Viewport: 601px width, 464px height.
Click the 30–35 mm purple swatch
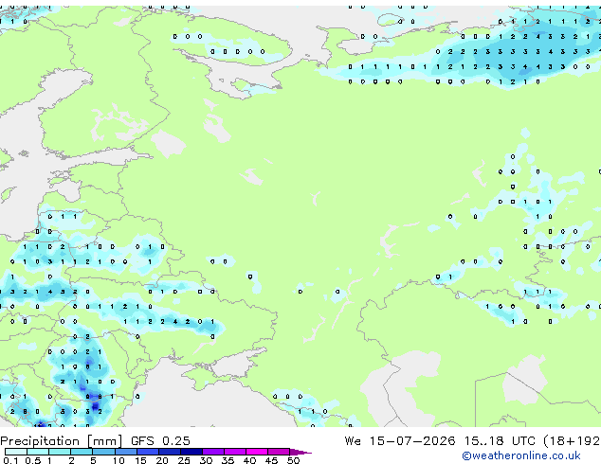(212, 452)
